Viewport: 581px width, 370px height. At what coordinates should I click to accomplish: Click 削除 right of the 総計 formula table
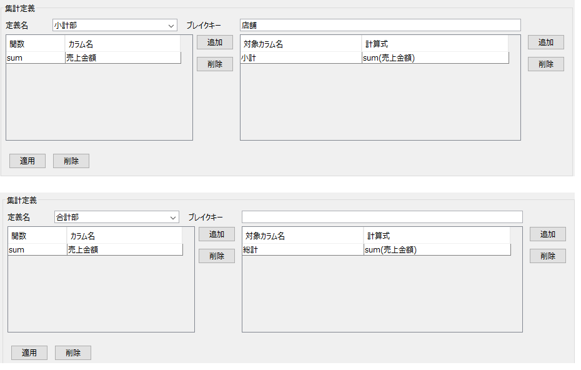coord(548,256)
